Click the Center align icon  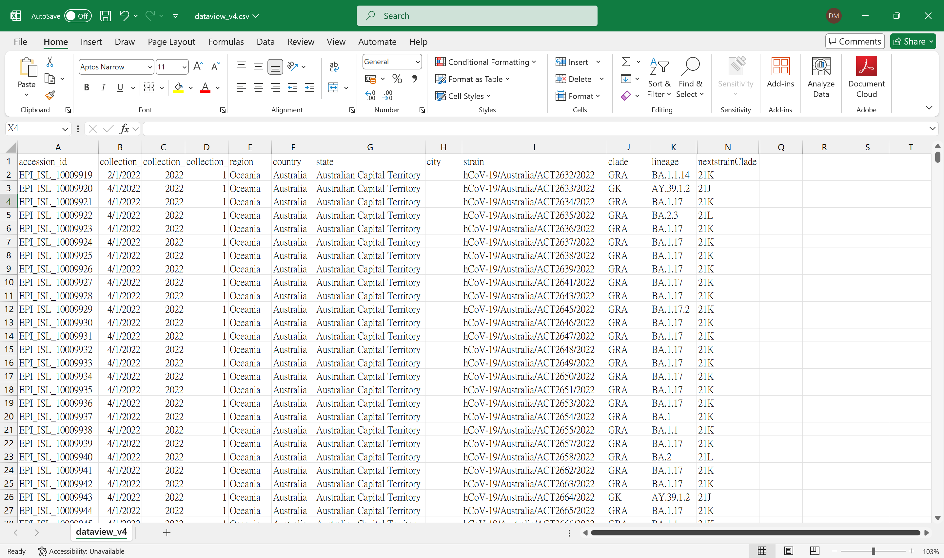[x=258, y=88]
